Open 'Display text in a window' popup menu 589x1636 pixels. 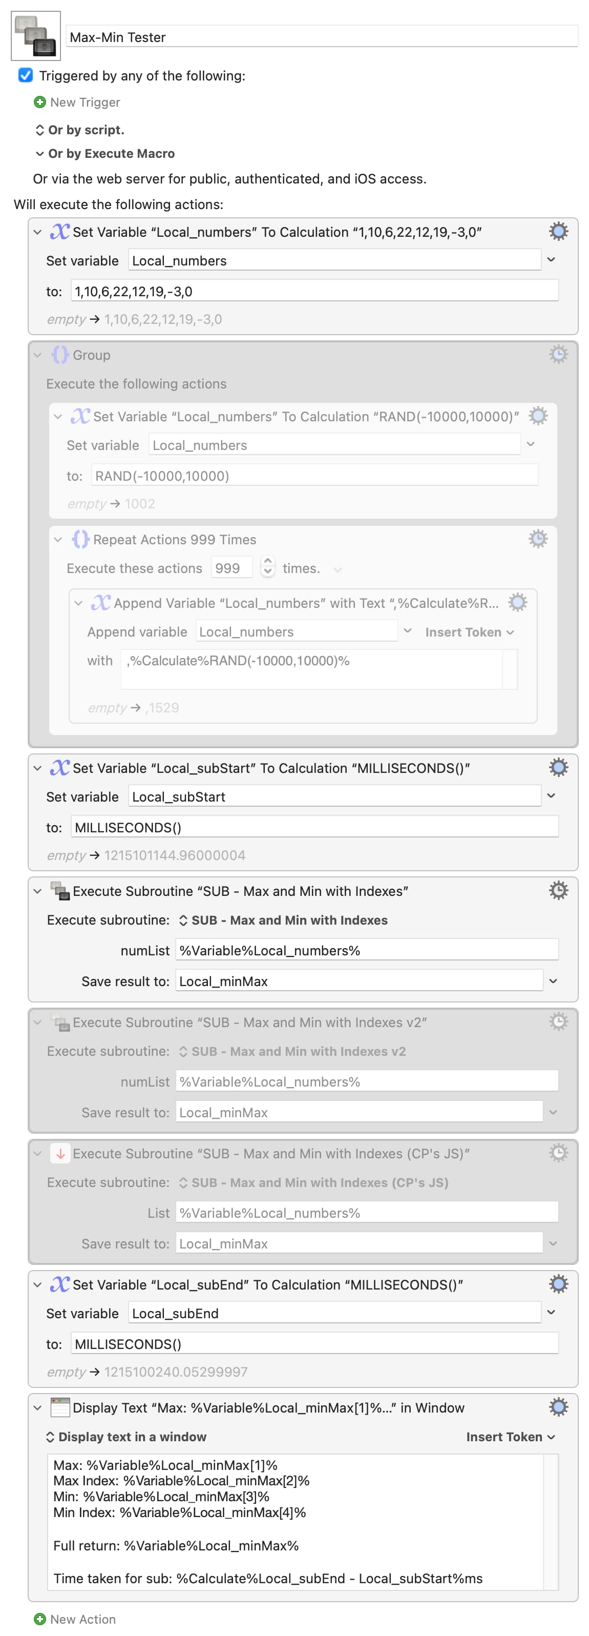pos(125,1437)
